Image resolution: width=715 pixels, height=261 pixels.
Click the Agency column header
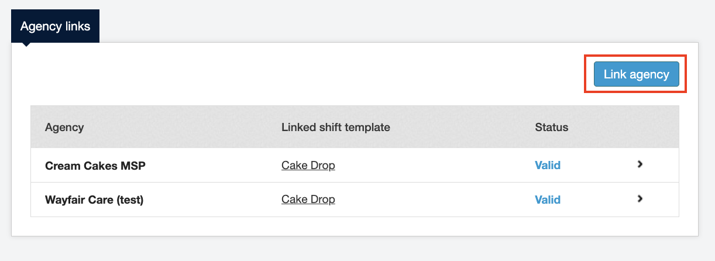(64, 127)
